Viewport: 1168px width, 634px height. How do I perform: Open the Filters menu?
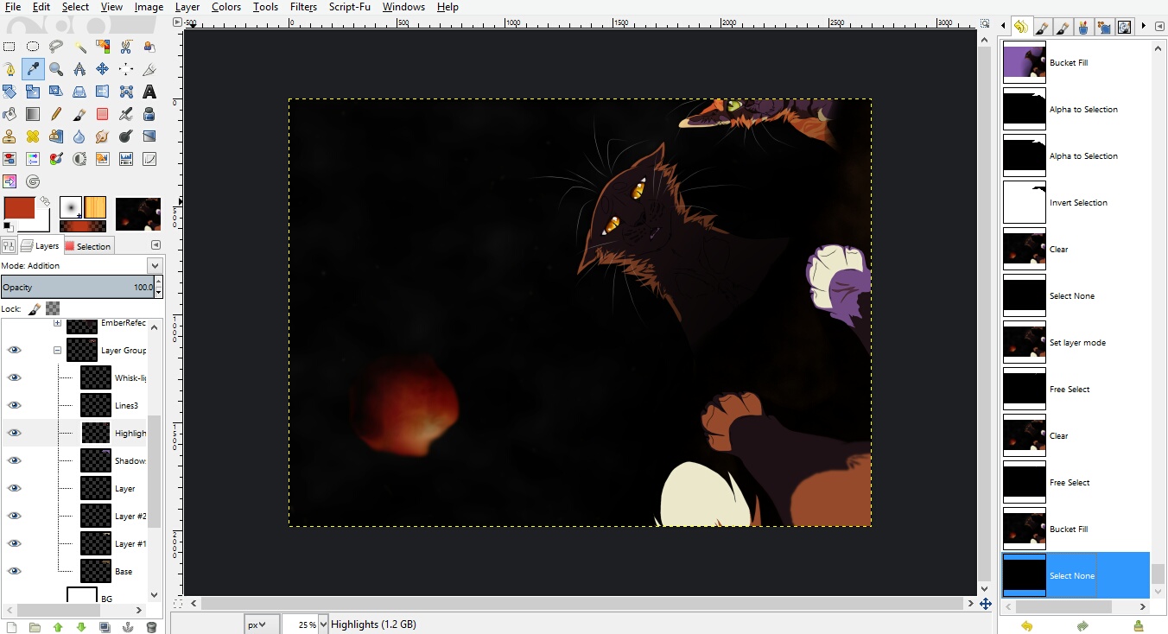click(303, 7)
